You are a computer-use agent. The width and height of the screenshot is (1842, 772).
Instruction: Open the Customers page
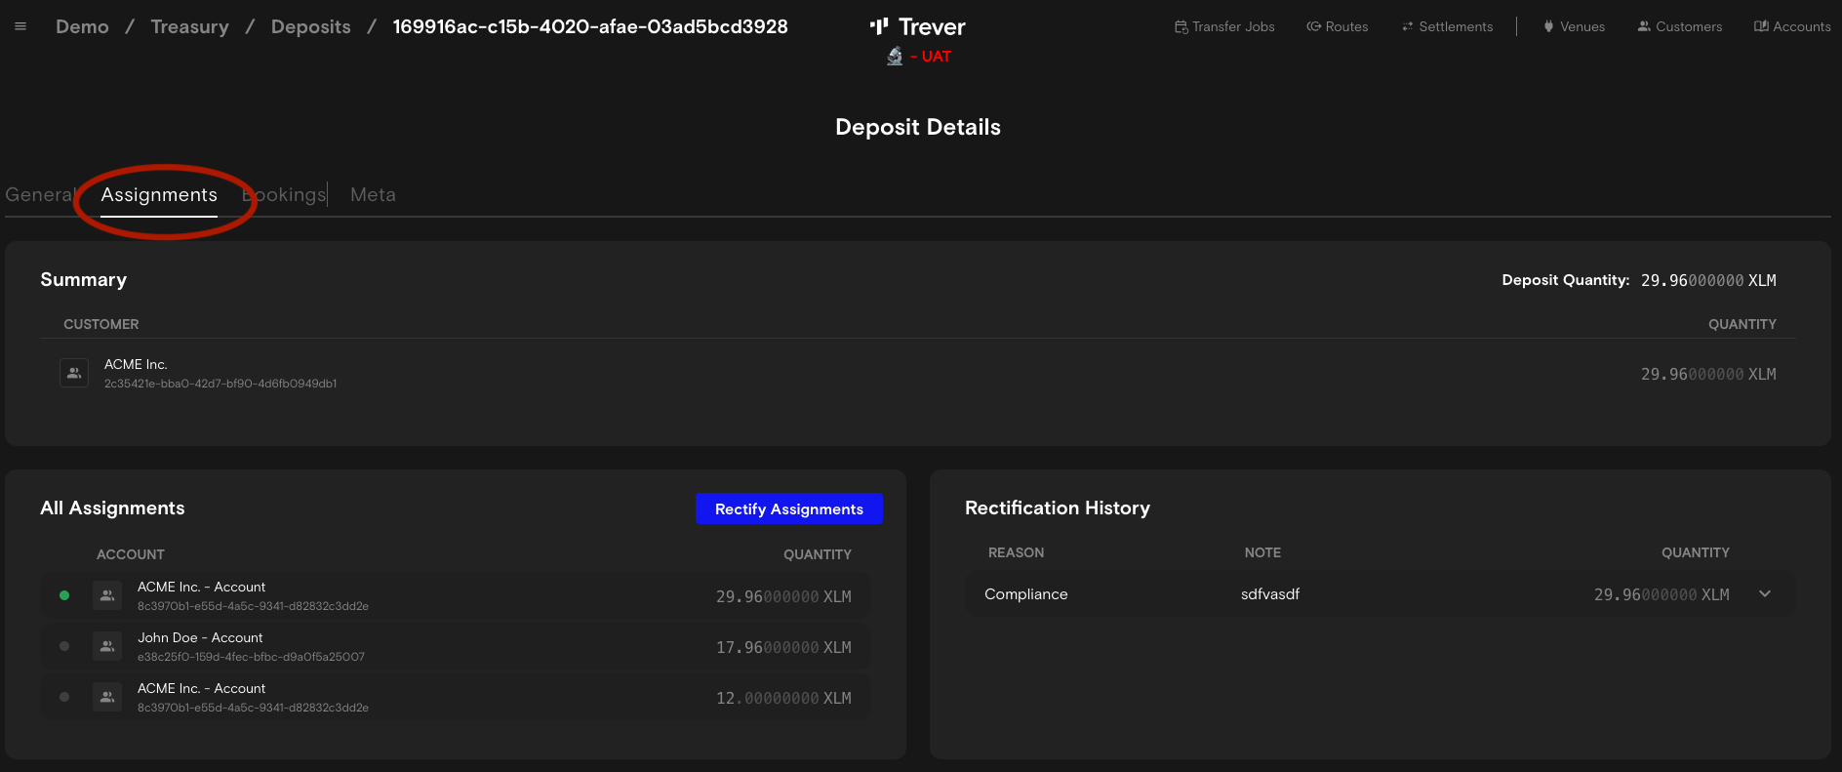coord(1679,26)
